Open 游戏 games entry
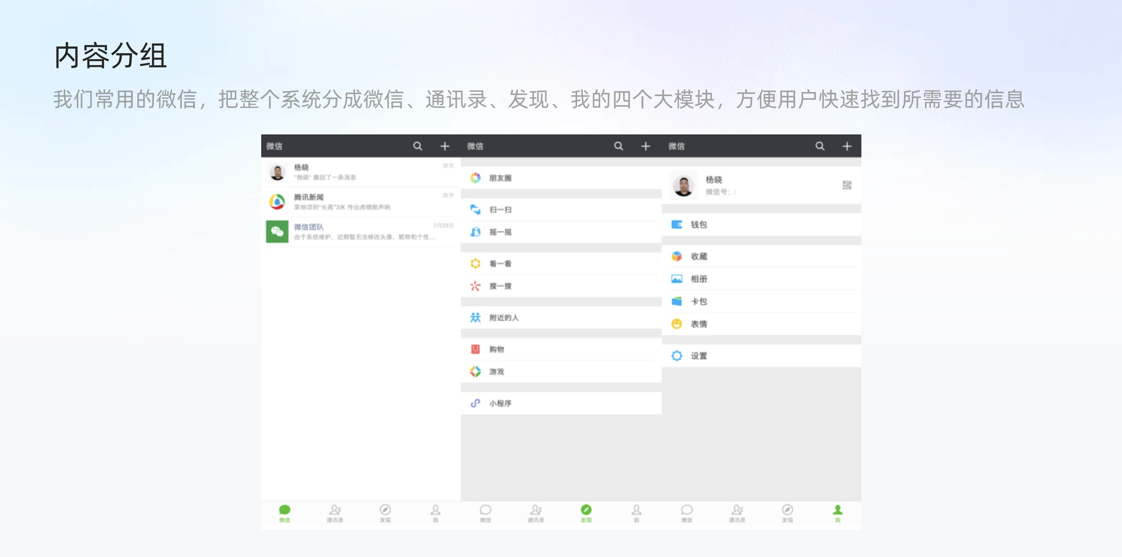 pos(496,371)
